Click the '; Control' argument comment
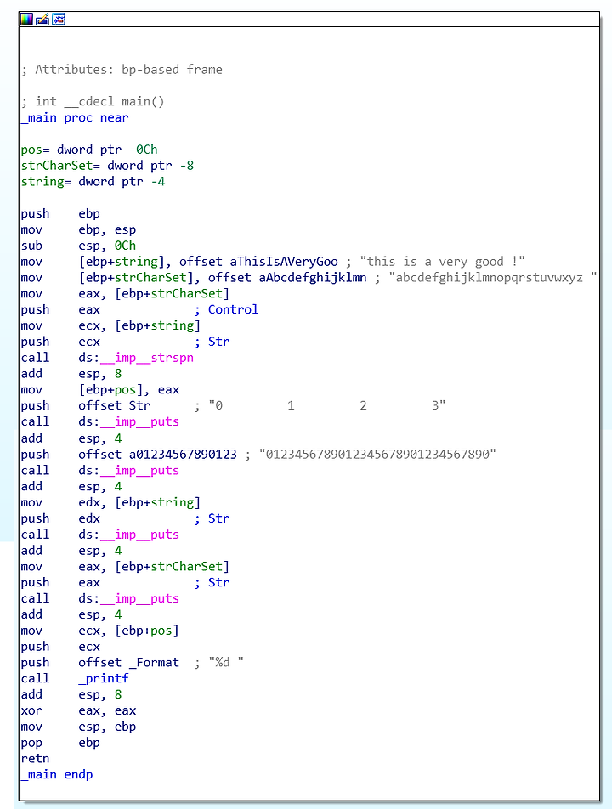The image size is (612, 809). (x=226, y=309)
